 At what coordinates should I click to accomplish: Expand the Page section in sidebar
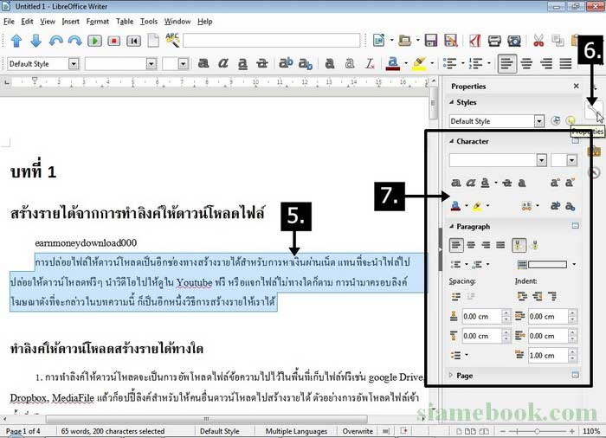451,375
